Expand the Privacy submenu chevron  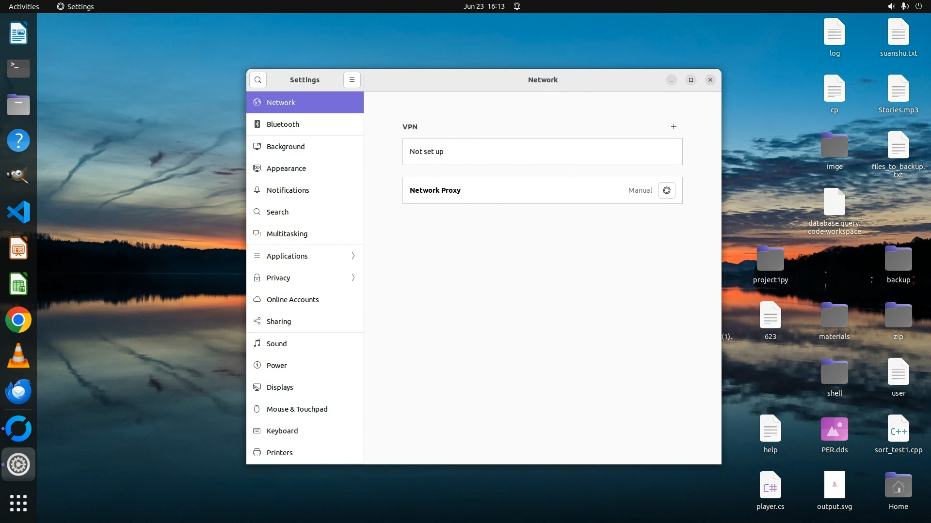[x=353, y=278]
